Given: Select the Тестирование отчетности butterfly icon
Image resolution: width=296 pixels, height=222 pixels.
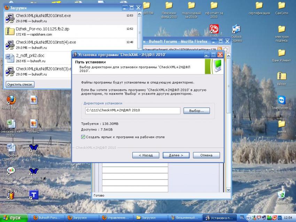Looking at the screenshot, I should tap(33, 171).
